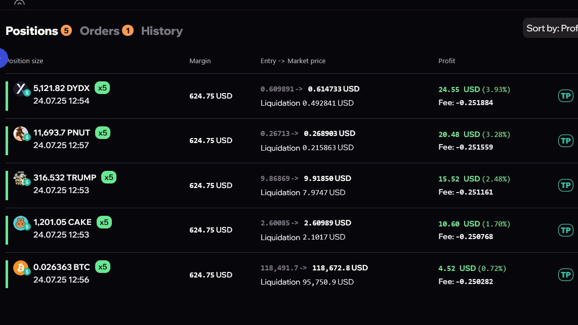Click the PNUT coin icon
The width and height of the screenshot is (578, 325).
tap(21, 134)
